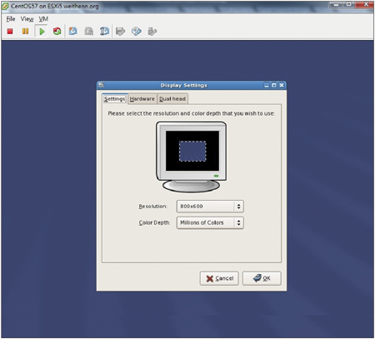Viewport: 375px width, 339px height.
Task: Suspend the VM with the pause icon
Action: (25, 31)
